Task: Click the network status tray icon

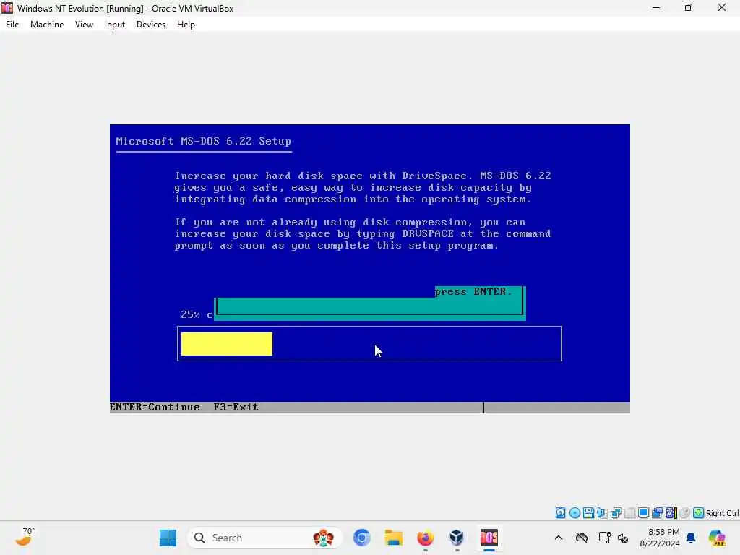Action: tap(605, 538)
